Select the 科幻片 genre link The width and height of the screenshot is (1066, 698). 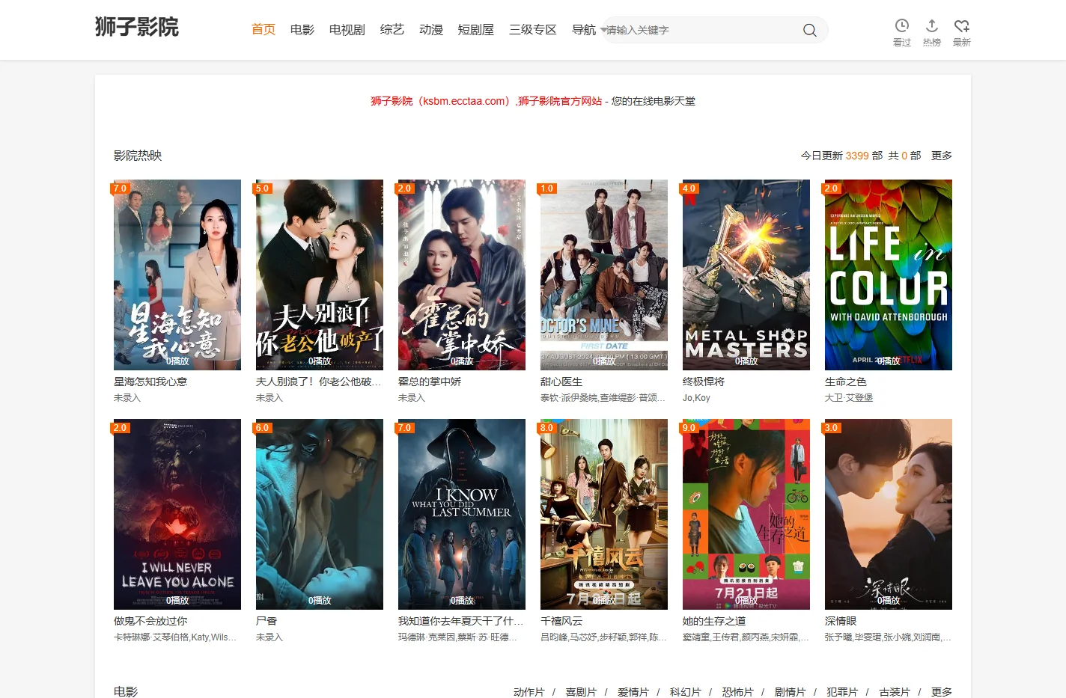(x=686, y=692)
